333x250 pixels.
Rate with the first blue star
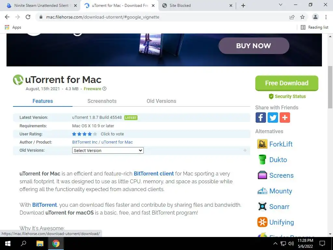(74, 134)
